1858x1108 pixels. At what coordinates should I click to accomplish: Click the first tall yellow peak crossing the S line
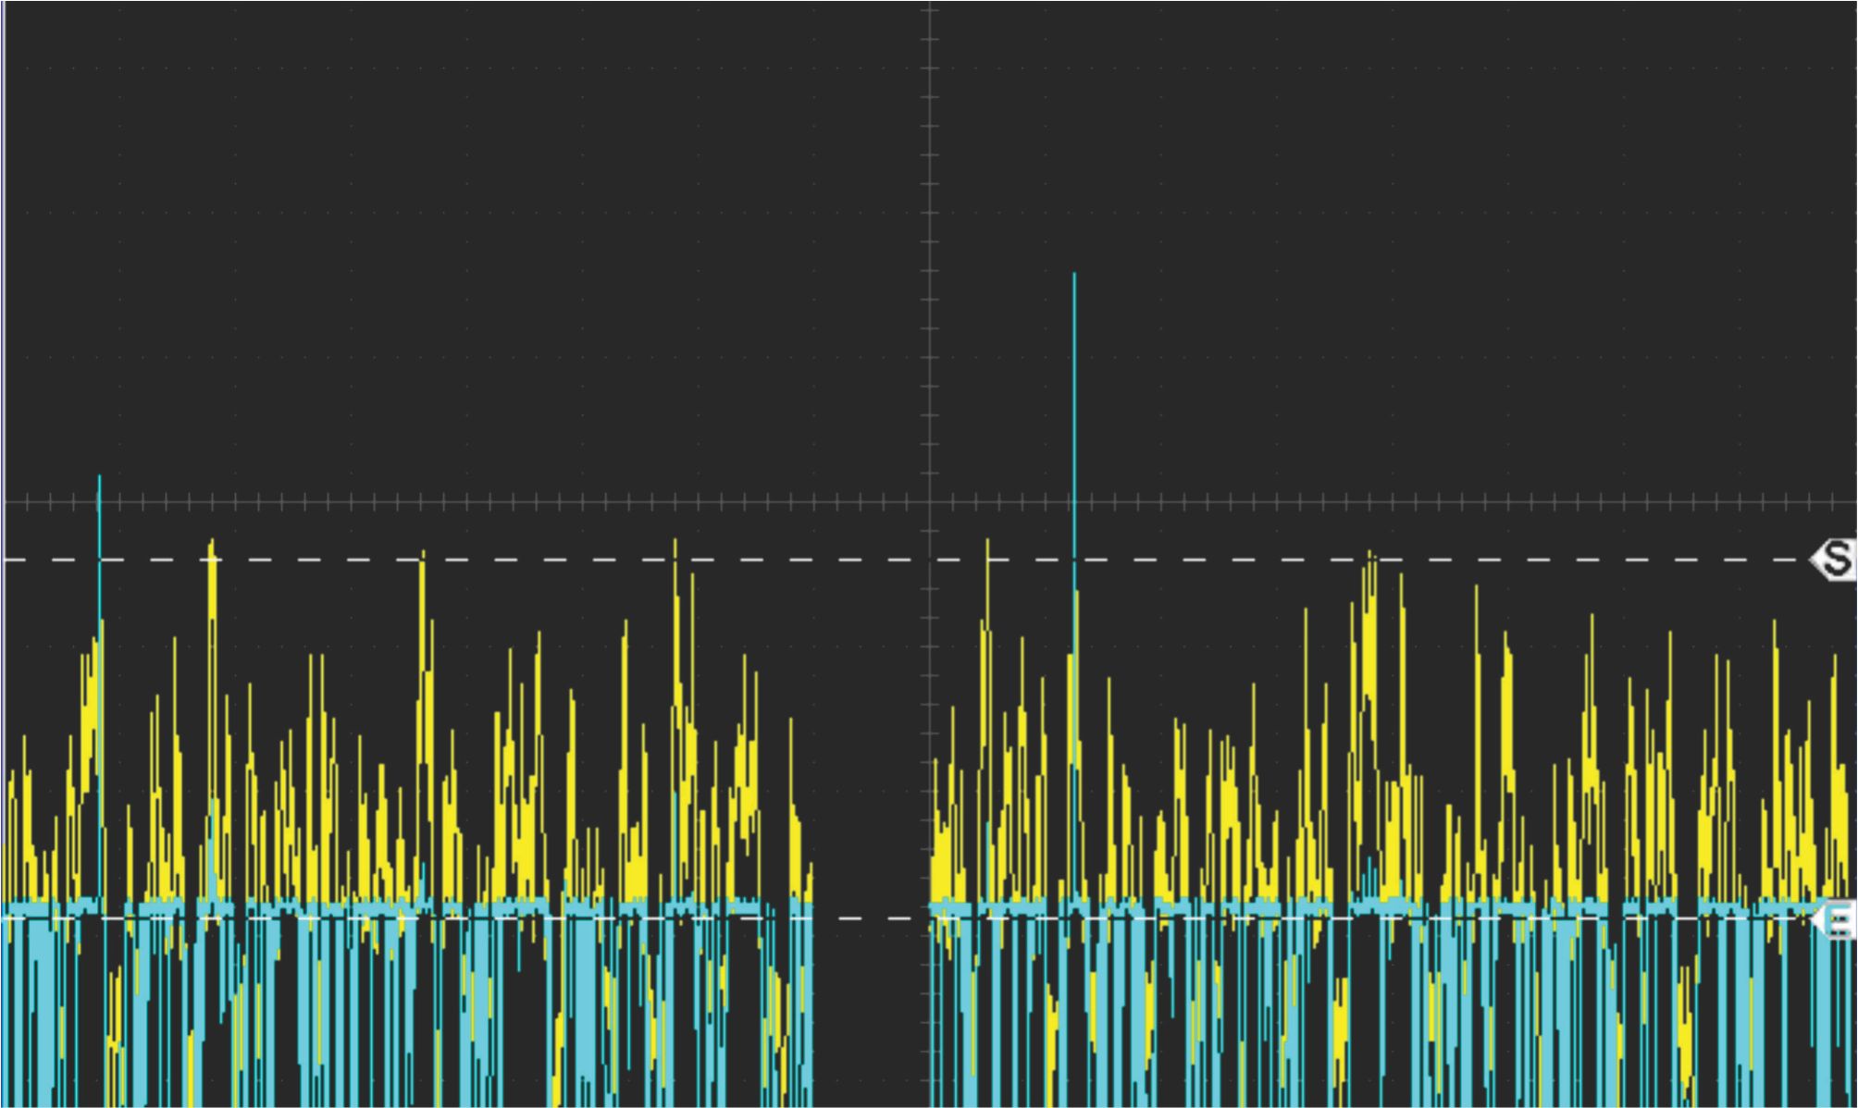pos(213,546)
